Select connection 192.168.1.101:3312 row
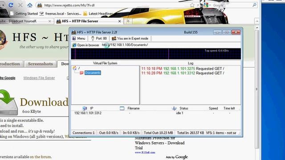Screen dimensions: 285x160 [x=156, y=113]
